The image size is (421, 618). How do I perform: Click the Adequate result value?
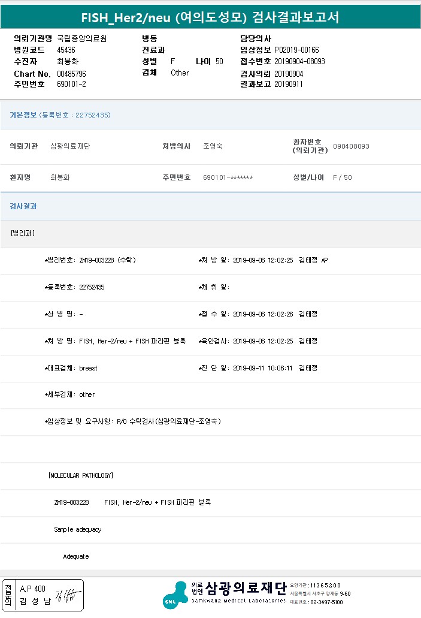76,556
